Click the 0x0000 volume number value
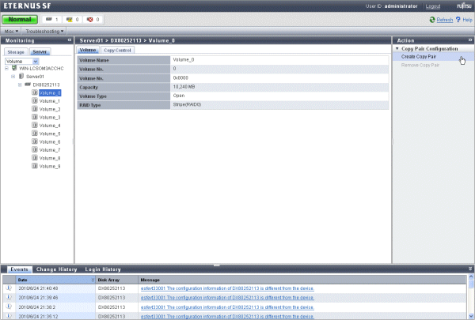The image size is (475, 320). 180,77
